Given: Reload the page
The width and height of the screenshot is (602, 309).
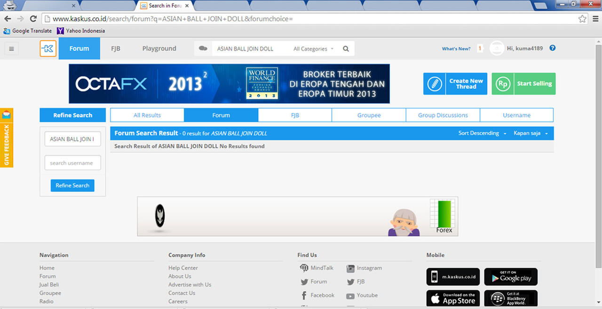Looking at the screenshot, I should point(33,19).
